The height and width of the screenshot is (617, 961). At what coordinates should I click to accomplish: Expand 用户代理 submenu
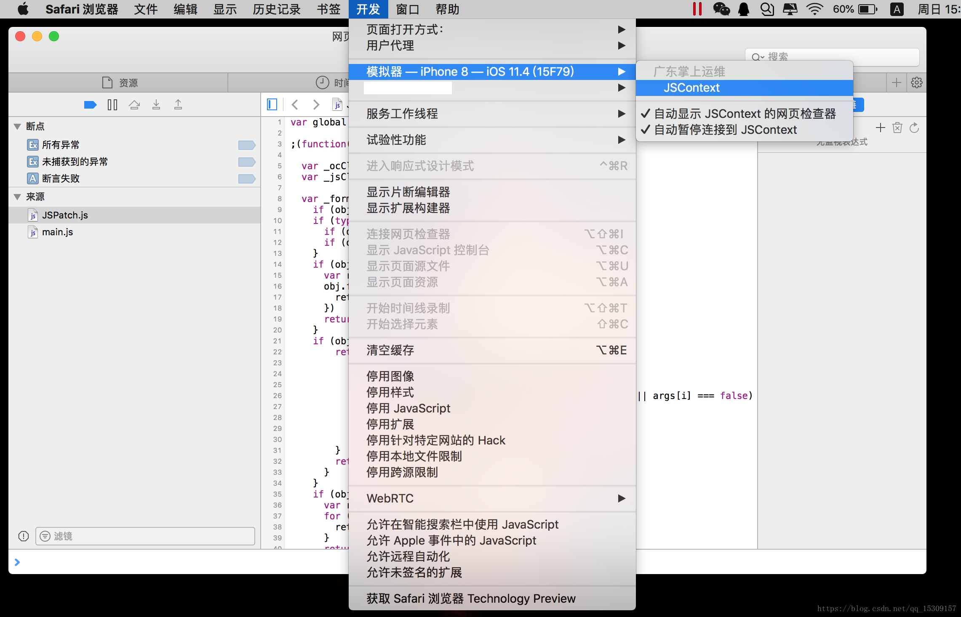click(492, 45)
